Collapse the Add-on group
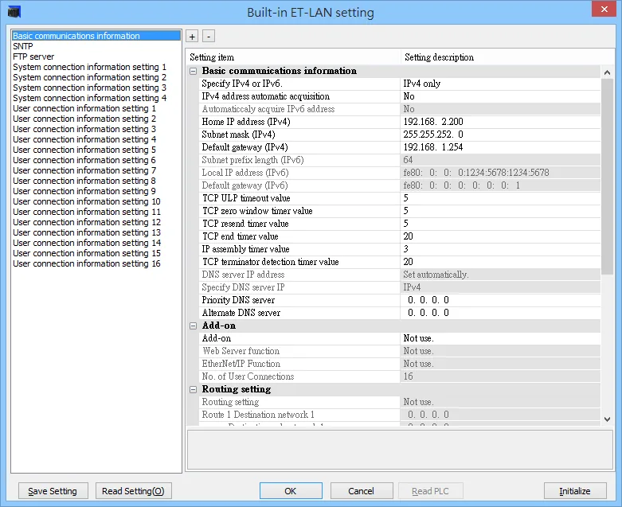 coord(194,326)
